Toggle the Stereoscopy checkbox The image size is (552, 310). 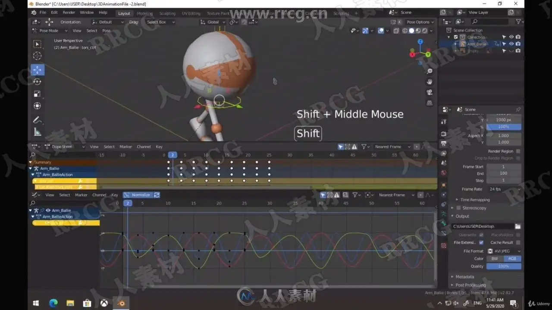click(x=458, y=208)
